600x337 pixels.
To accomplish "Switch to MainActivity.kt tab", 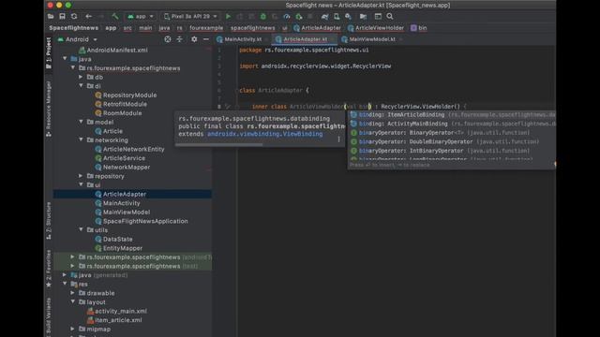I will point(243,39).
